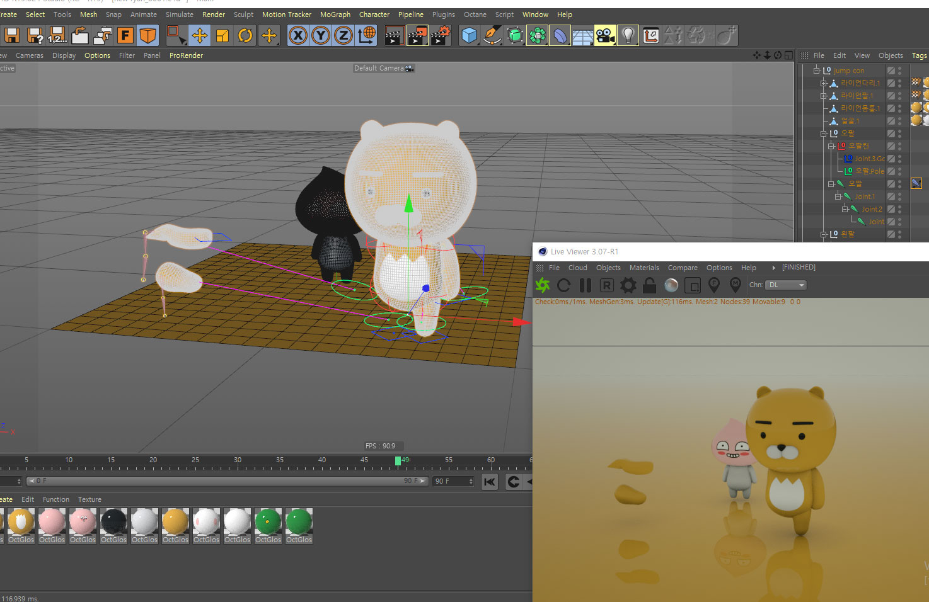Open viewport Cameras menu
The height and width of the screenshot is (602, 929).
pos(30,55)
